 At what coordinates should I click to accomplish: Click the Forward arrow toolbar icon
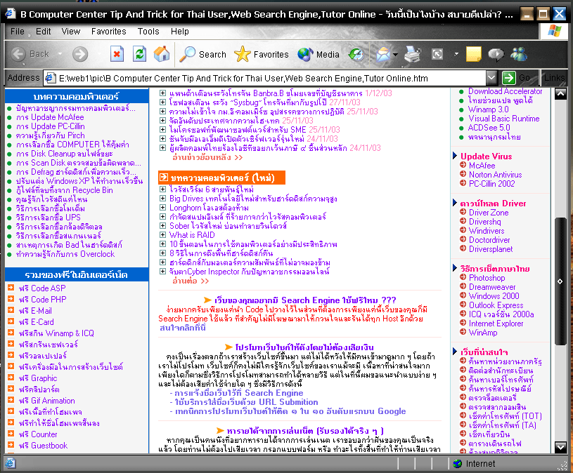[80, 54]
